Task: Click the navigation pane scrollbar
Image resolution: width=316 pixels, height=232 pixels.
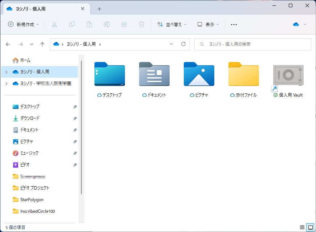Action: (81, 127)
